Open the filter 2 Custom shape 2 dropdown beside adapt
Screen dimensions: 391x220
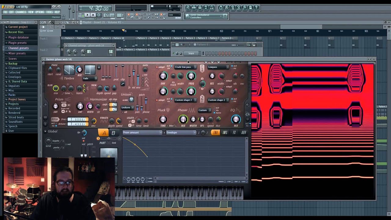[x=185, y=100]
